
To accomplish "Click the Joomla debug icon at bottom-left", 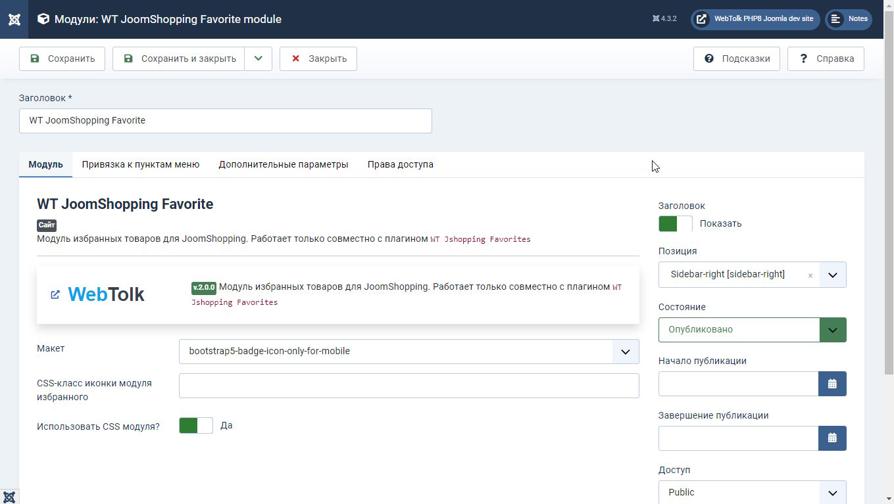I will tap(9, 497).
